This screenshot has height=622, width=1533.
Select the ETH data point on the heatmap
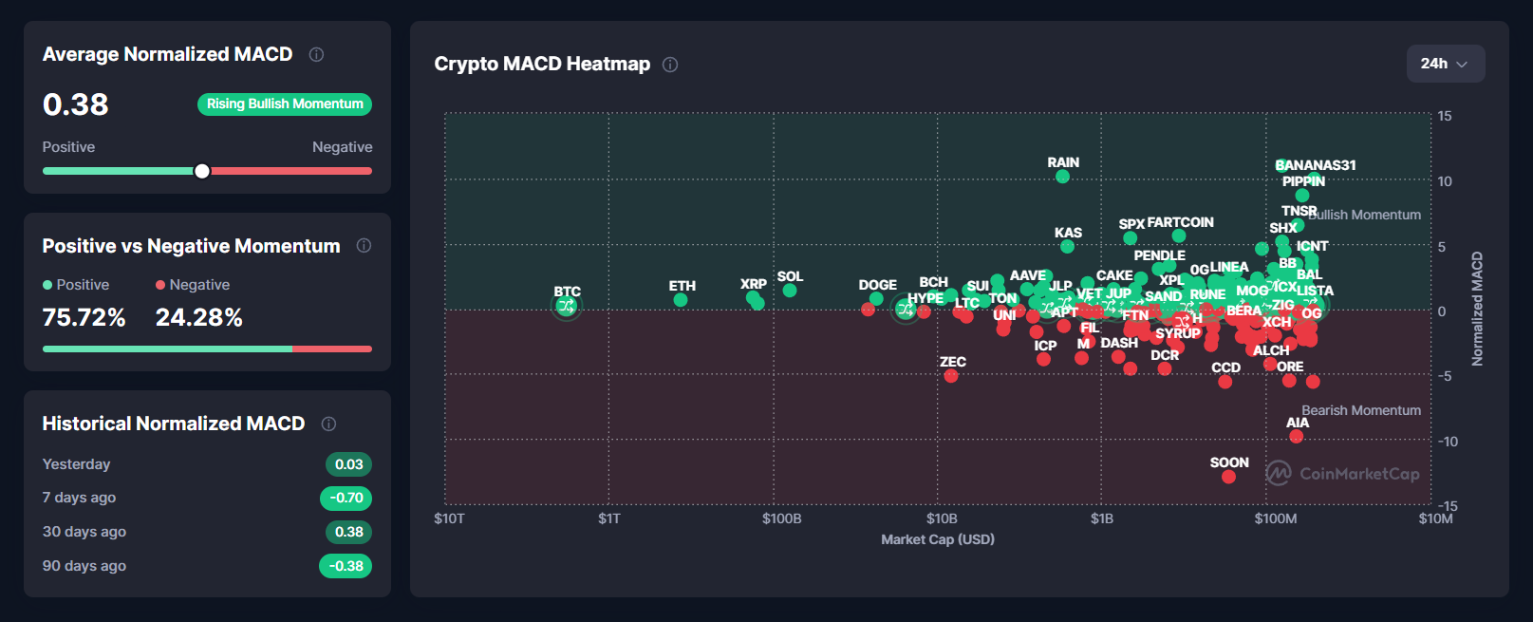681,299
